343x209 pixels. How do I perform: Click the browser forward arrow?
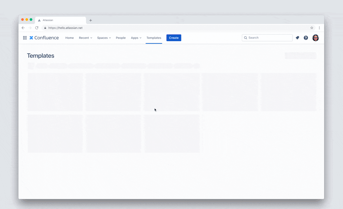30,28
